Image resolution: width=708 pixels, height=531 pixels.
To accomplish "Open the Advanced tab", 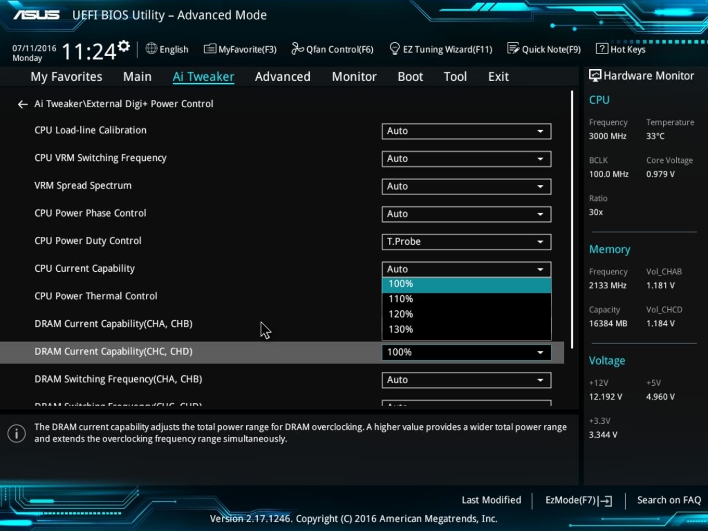I will (x=283, y=77).
